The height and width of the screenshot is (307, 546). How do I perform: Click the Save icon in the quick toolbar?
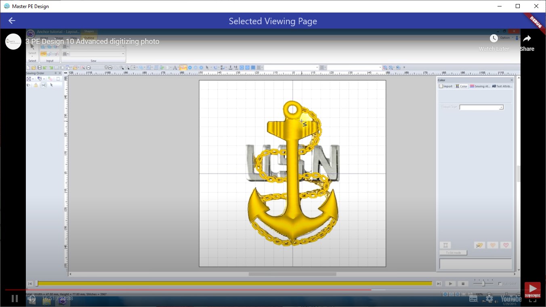40,67
